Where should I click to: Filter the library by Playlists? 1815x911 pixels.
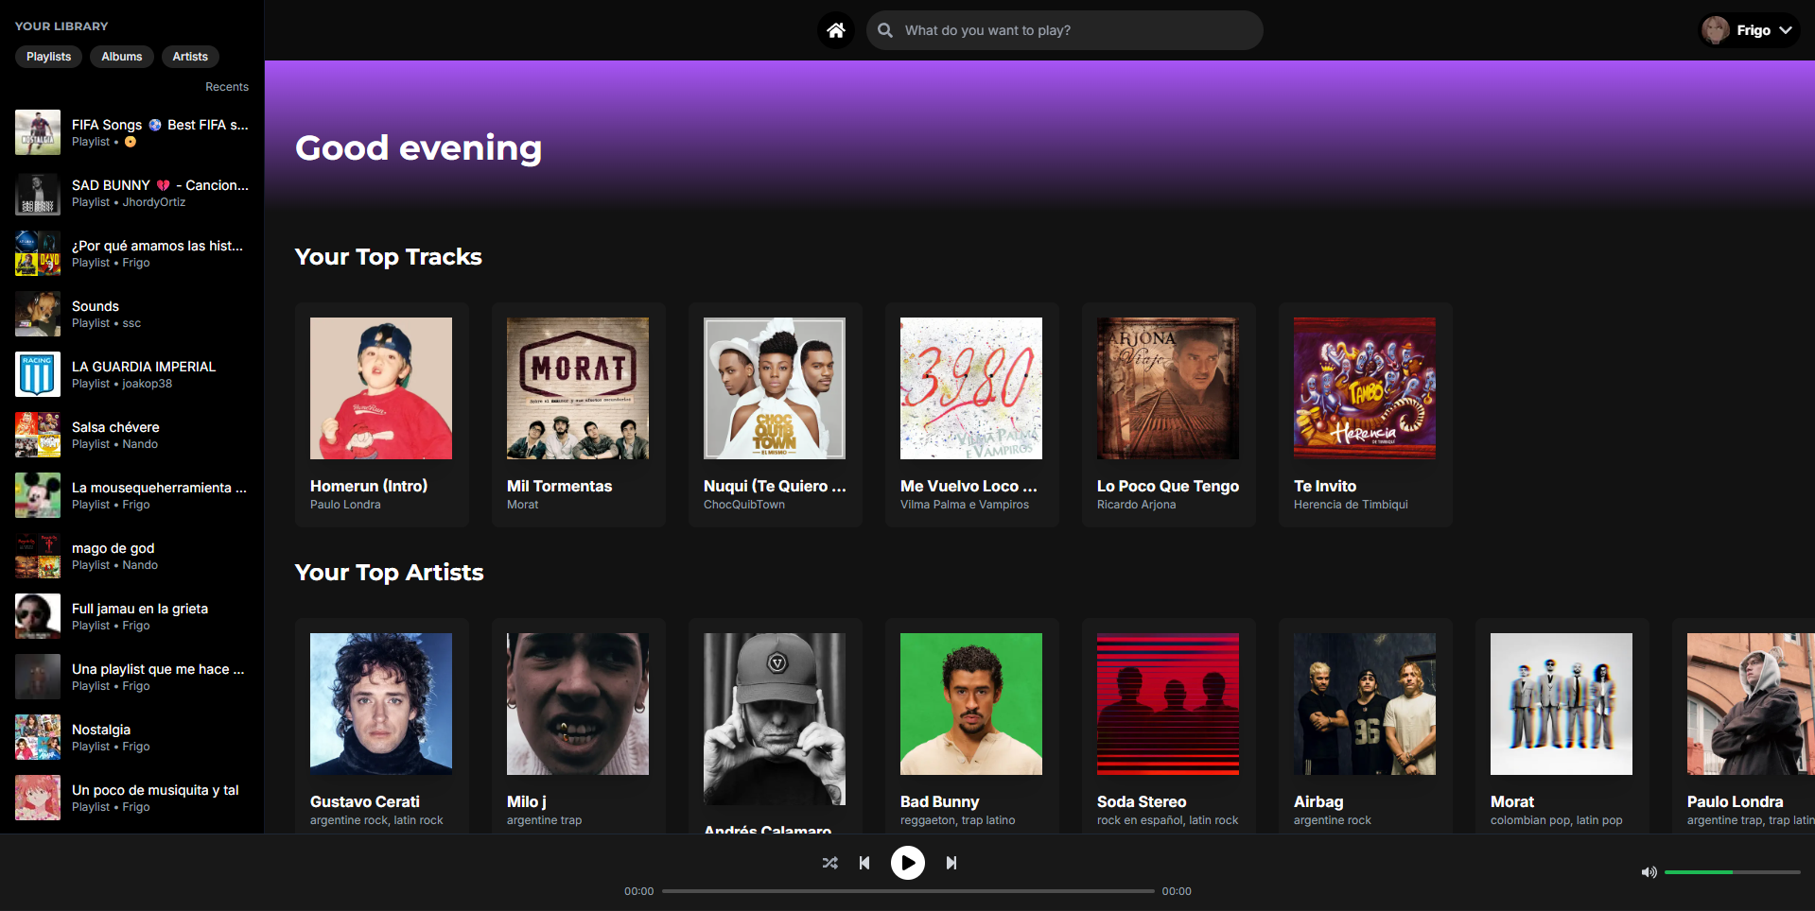click(x=49, y=57)
